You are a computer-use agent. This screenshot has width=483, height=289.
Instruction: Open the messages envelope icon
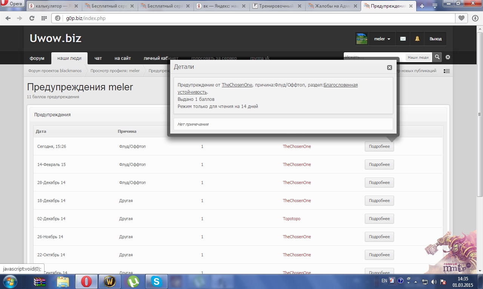[403, 39]
